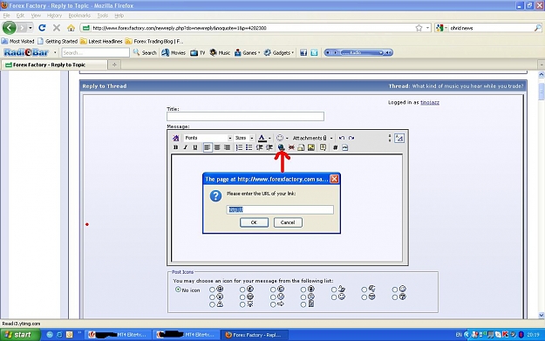
Task: Open the RadioBar logo menu arrow
Action: pos(55,53)
